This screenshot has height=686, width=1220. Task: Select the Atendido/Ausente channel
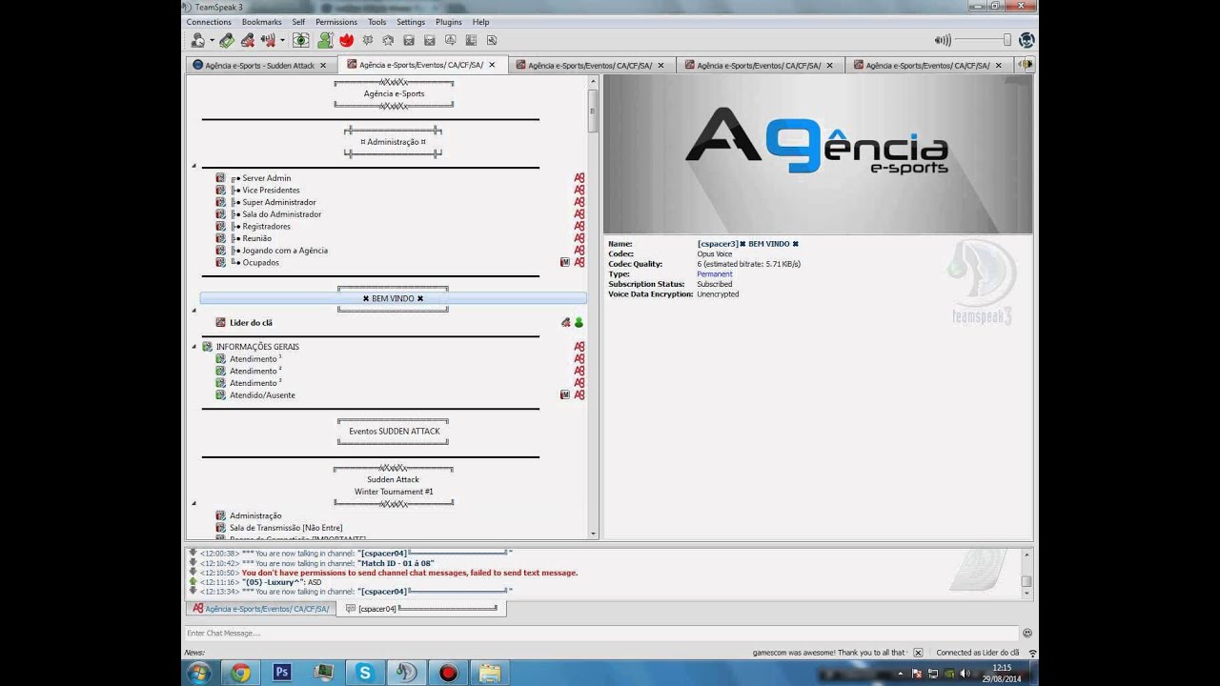(262, 395)
